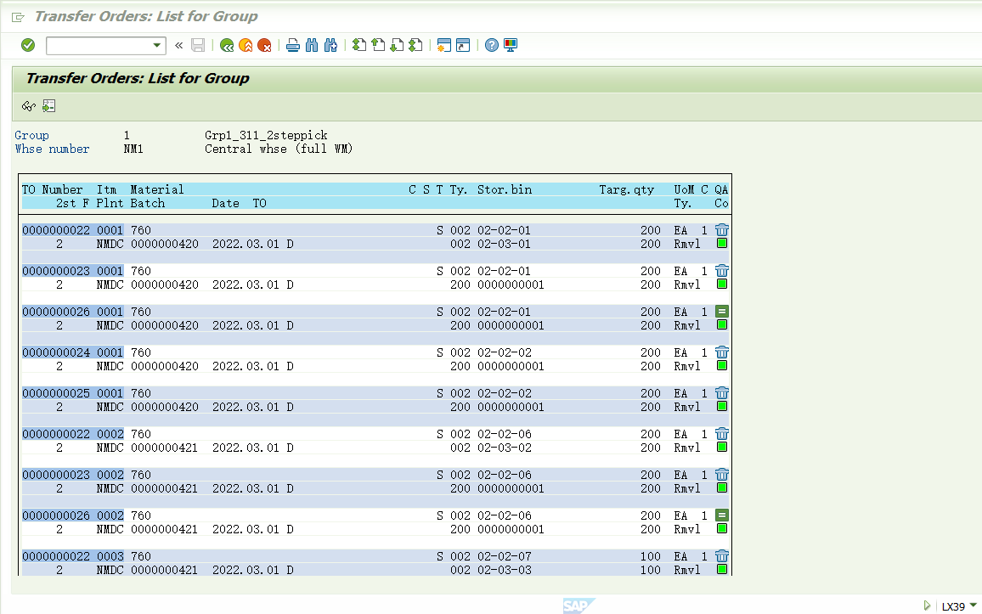This screenshot has width=982, height=614.
Task: Select TO number 0000000026 with item 0002
Action: coord(56,515)
